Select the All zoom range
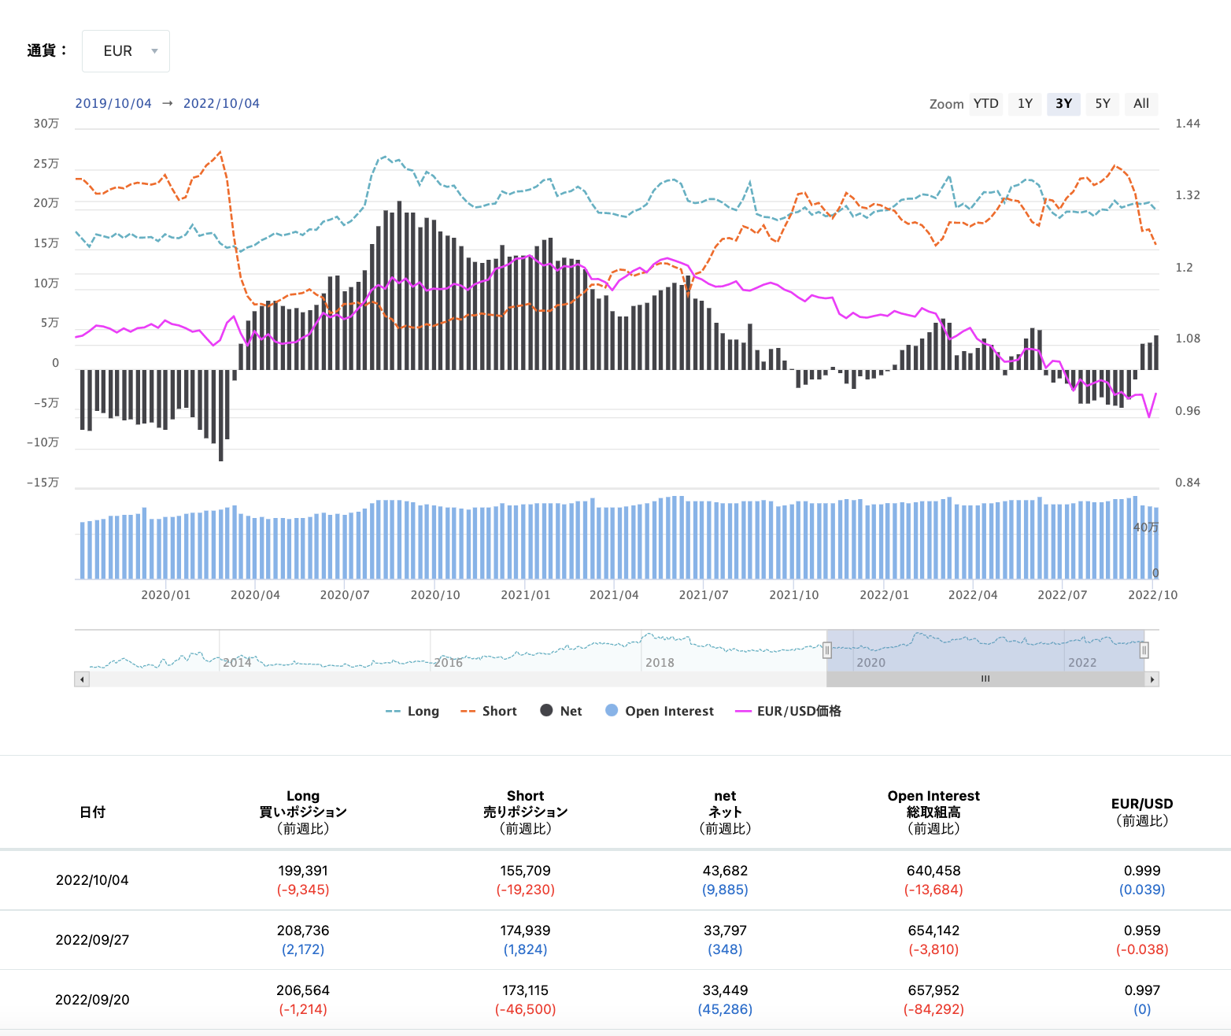 pos(1141,104)
